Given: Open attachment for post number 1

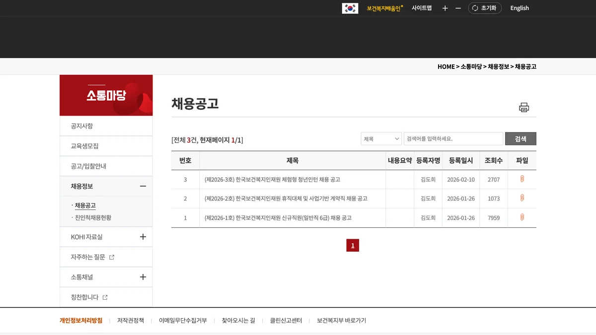Looking at the screenshot, I should [522, 217].
